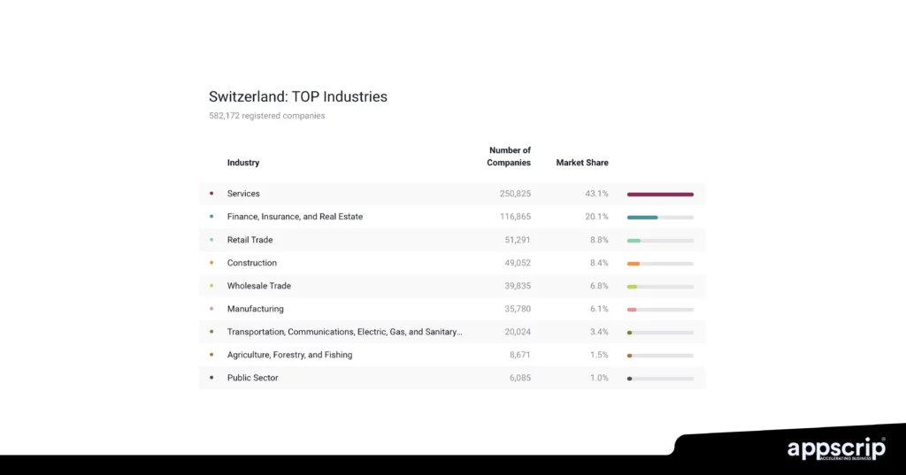Click the dark dot next to Public Sector
Screen dimensions: 906x475
tap(211, 378)
